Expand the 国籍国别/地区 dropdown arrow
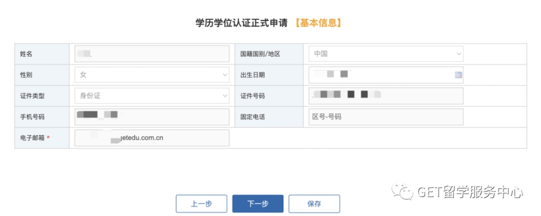Viewport: 541px width, 216px height. [x=459, y=54]
